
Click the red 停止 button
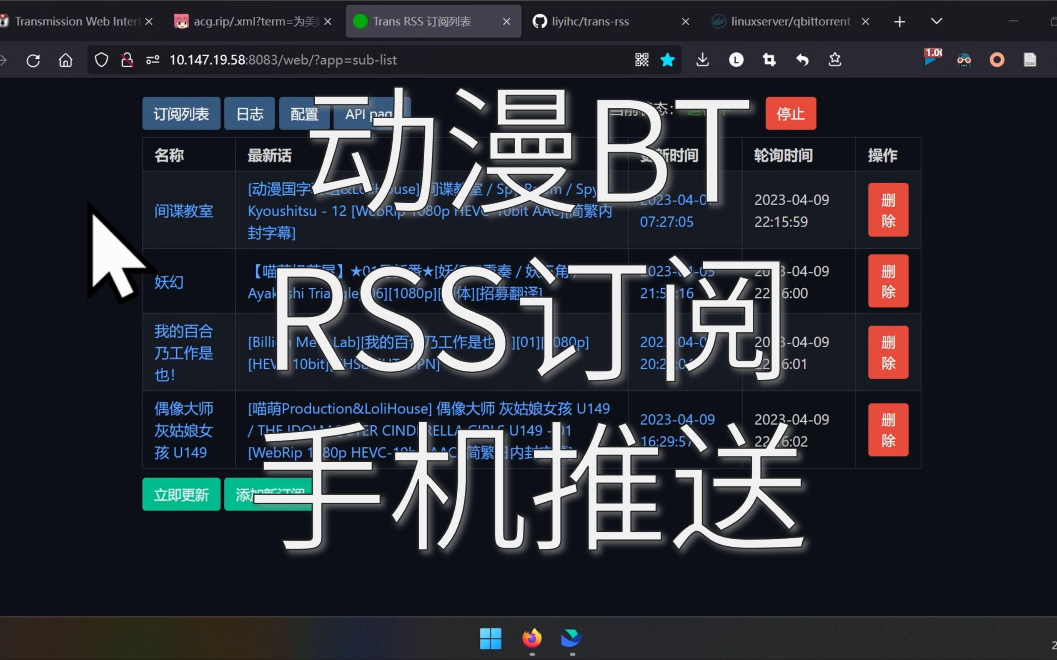pos(791,114)
